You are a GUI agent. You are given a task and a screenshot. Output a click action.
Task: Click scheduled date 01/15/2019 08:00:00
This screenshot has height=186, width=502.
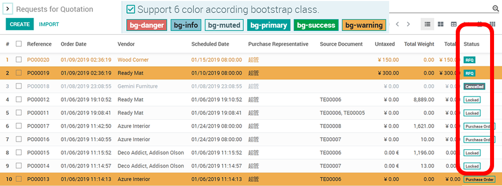pyautogui.click(x=217, y=60)
